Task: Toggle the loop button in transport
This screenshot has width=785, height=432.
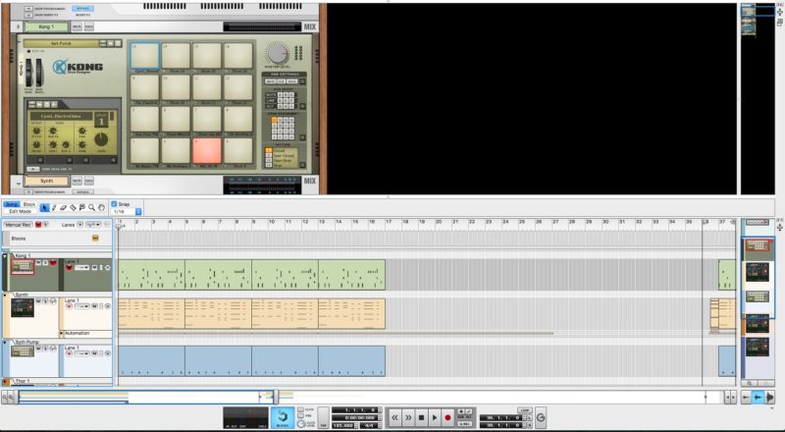Action: [x=524, y=410]
